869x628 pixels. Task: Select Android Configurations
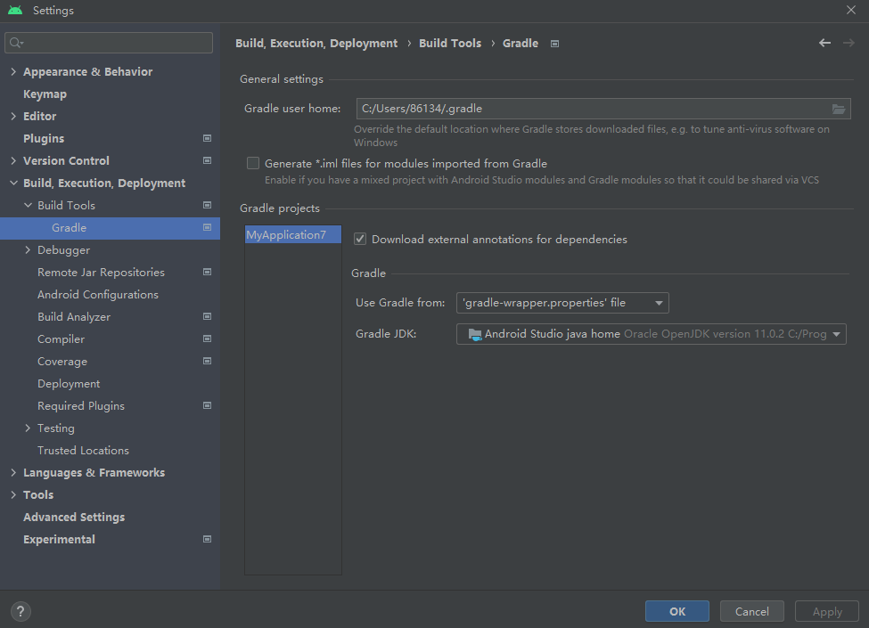[97, 295]
